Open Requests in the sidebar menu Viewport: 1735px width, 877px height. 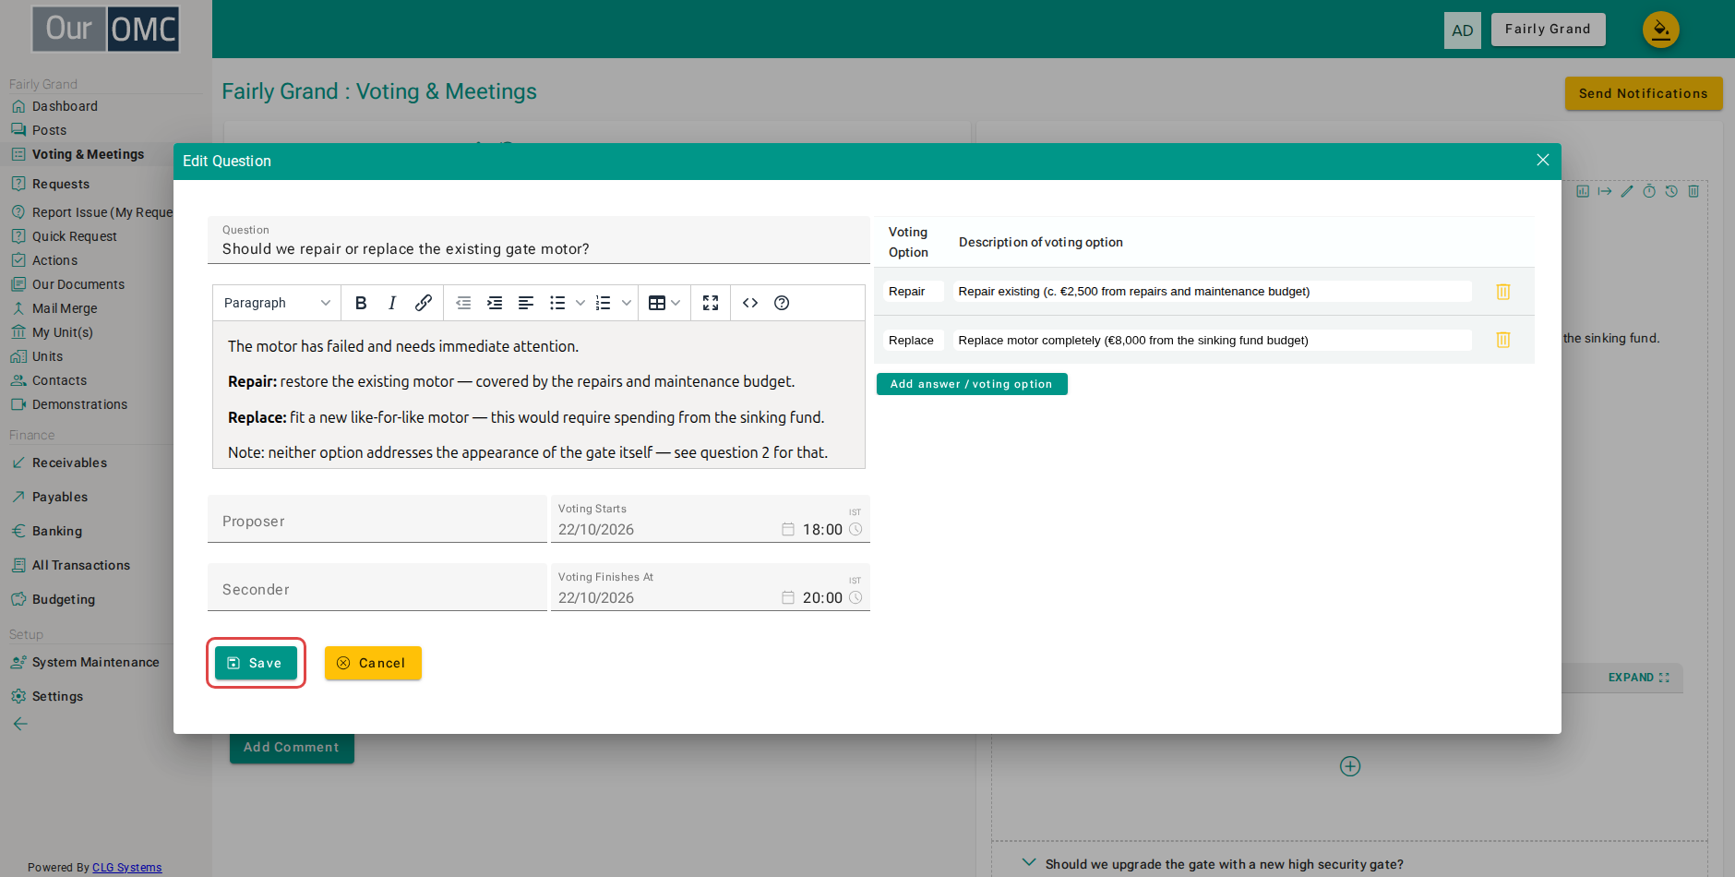61,184
